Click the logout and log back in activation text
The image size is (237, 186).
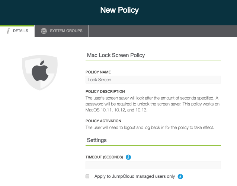click(x=152, y=127)
